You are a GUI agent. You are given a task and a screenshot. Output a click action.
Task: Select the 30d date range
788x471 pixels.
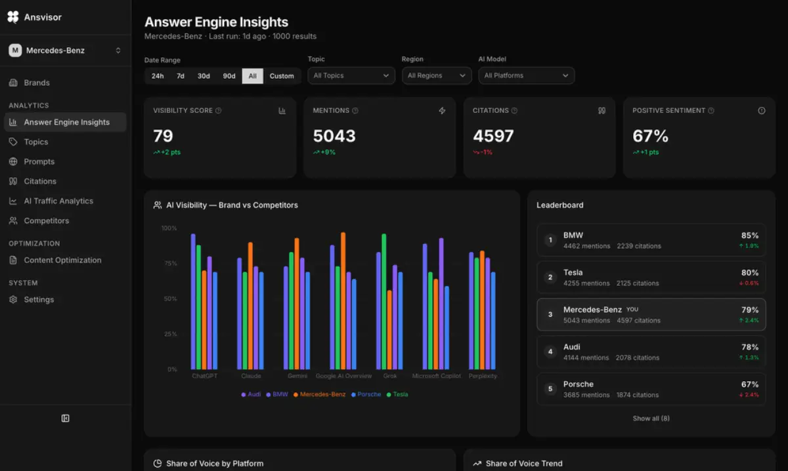pyautogui.click(x=204, y=76)
